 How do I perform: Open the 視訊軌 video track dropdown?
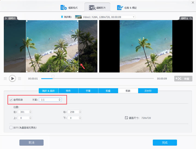105,17
